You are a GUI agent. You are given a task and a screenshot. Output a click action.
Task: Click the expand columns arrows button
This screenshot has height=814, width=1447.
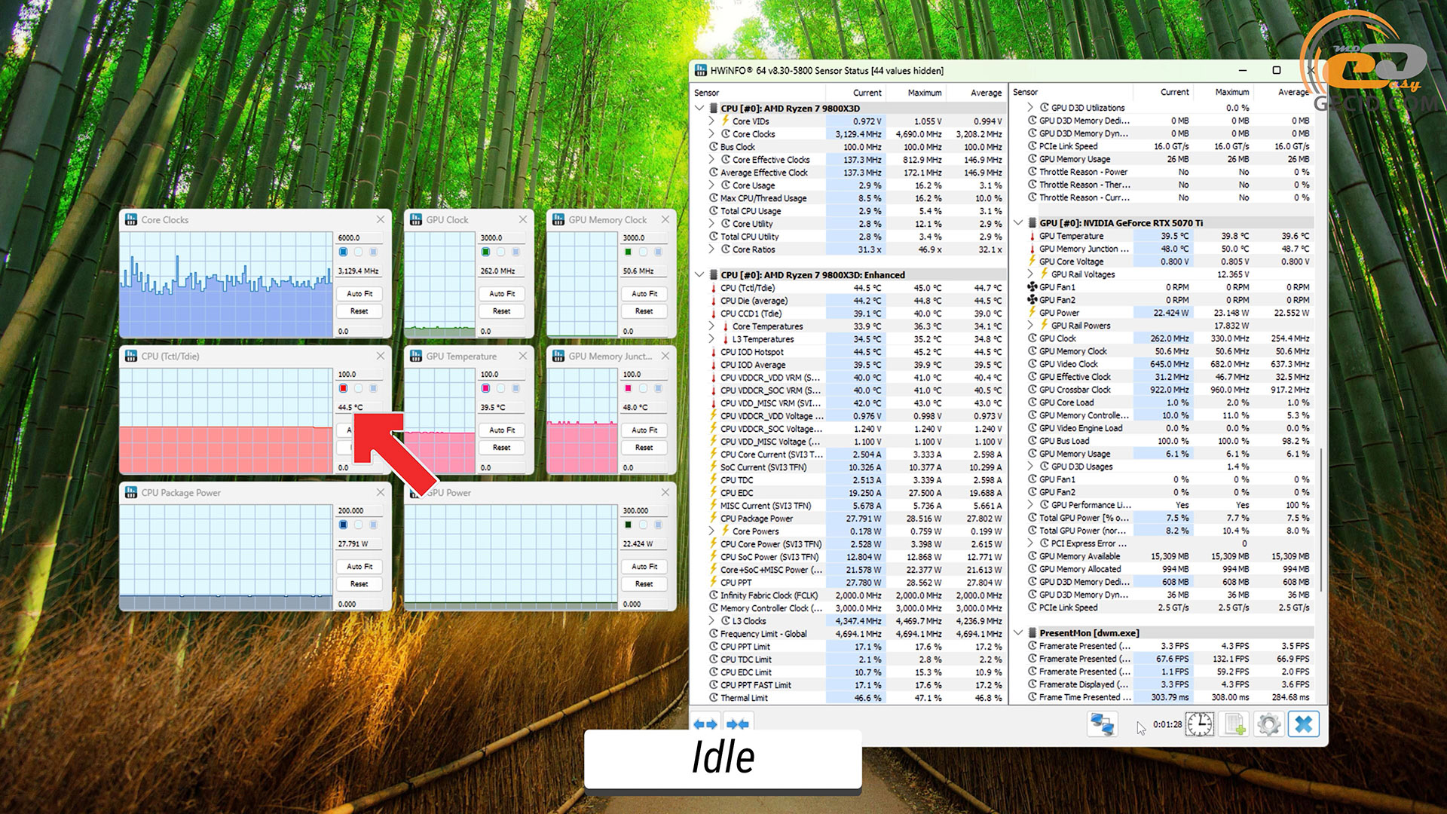point(705,724)
